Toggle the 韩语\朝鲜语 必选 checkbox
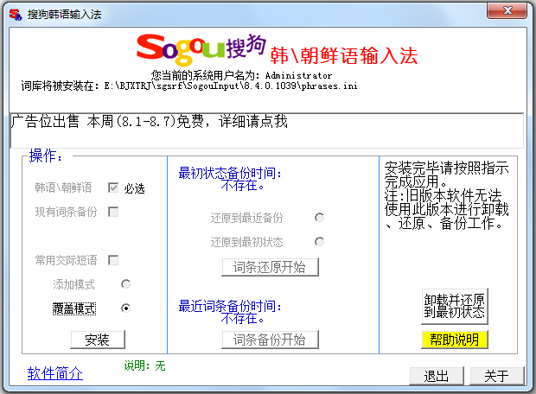Screen dimensions: 536x394 coord(113,187)
